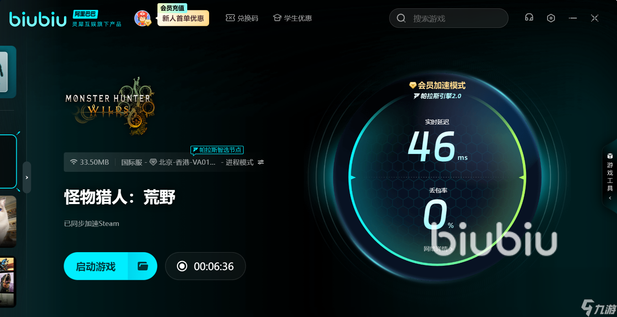Click the 会员加速模式 label
617x317 pixels.
pyautogui.click(x=437, y=86)
